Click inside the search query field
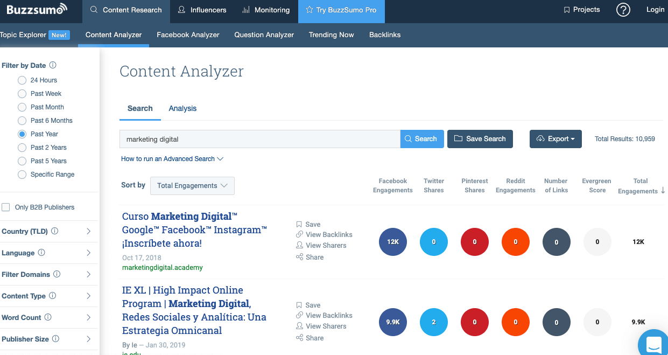This screenshot has height=355, width=668. point(258,138)
